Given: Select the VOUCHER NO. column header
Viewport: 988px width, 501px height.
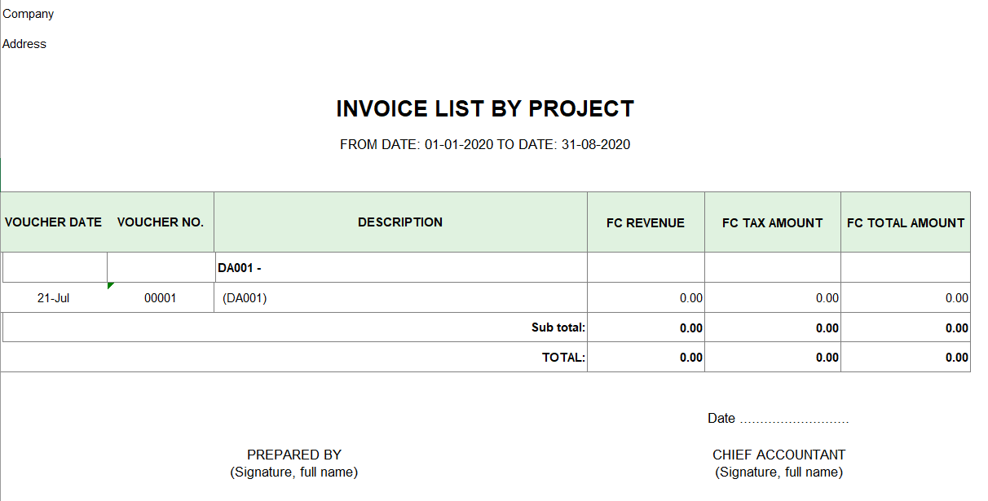Looking at the screenshot, I should click(x=161, y=222).
